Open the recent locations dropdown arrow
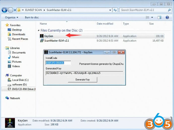 pos(15,10)
